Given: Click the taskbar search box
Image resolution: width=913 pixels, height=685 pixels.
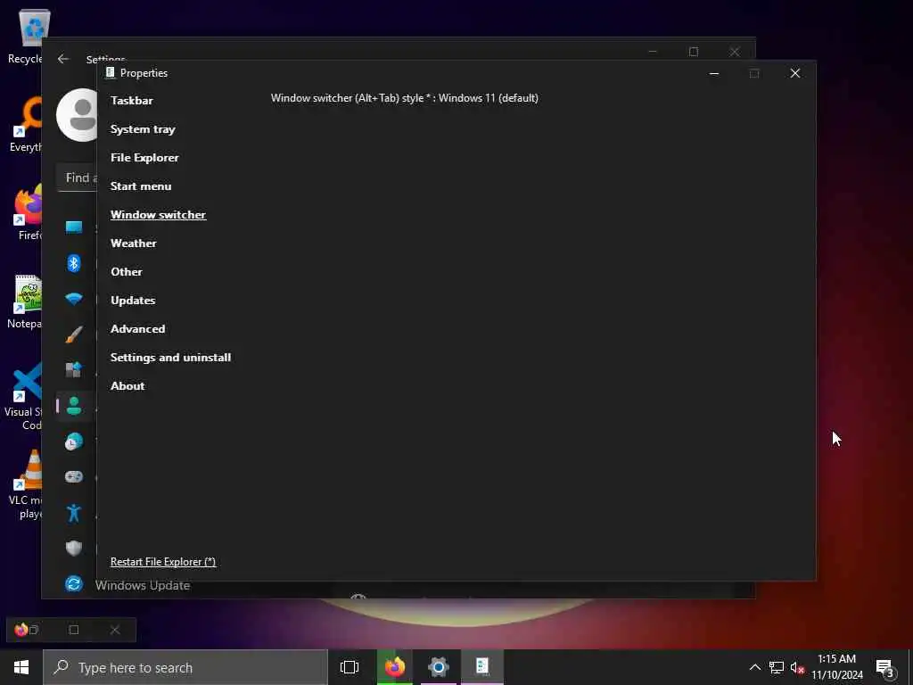Looking at the screenshot, I should pyautogui.click(x=185, y=667).
